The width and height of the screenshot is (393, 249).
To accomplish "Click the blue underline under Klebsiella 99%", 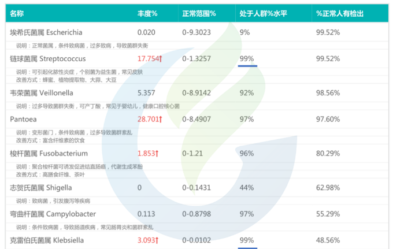I will (x=247, y=247).
